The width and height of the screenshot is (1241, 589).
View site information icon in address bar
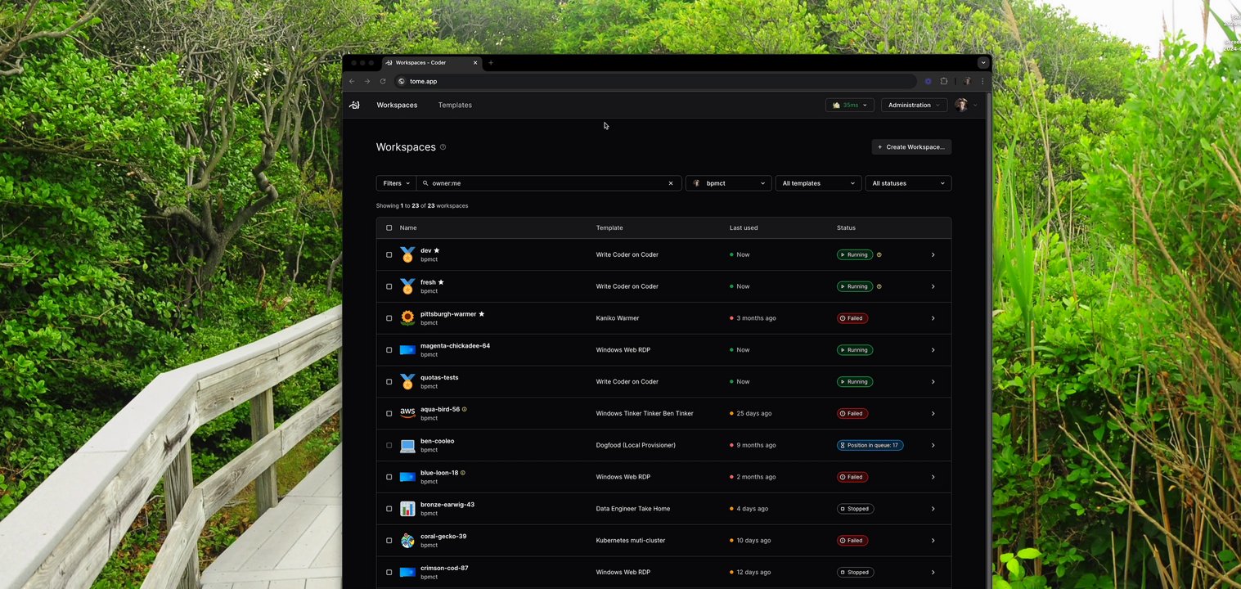pyautogui.click(x=402, y=81)
